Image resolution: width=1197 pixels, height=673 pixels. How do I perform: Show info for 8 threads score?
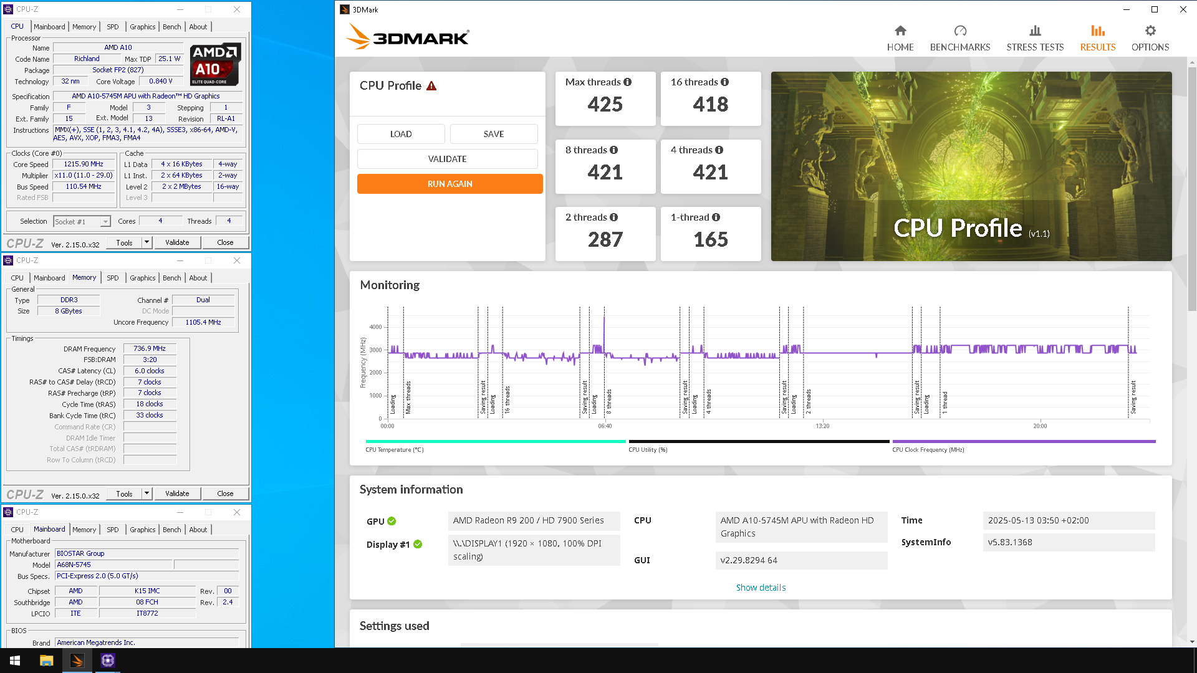tap(614, 150)
